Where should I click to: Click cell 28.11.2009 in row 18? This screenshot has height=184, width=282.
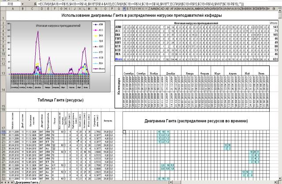tap(13, 132)
